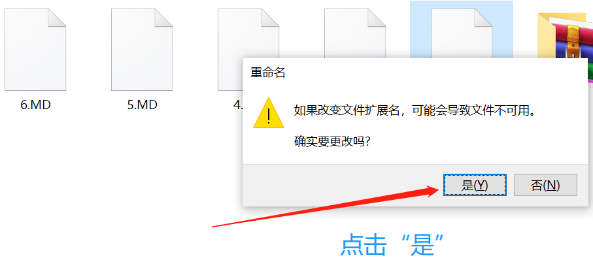Image resolution: width=593 pixels, height=277 pixels.
Task: Click the yellow warning triangle icon
Action: [x=269, y=113]
